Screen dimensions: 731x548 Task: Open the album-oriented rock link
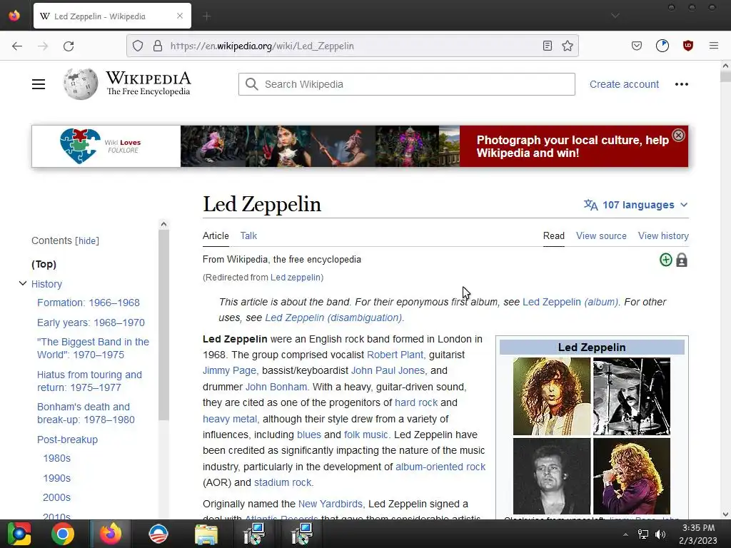pyautogui.click(x=440, y=467)
